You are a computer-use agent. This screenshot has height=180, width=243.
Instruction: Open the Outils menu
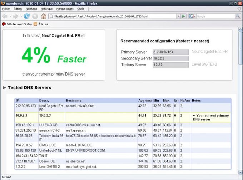pos(81,9)
